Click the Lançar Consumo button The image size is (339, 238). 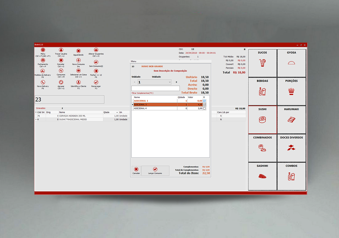pos(155,171)
